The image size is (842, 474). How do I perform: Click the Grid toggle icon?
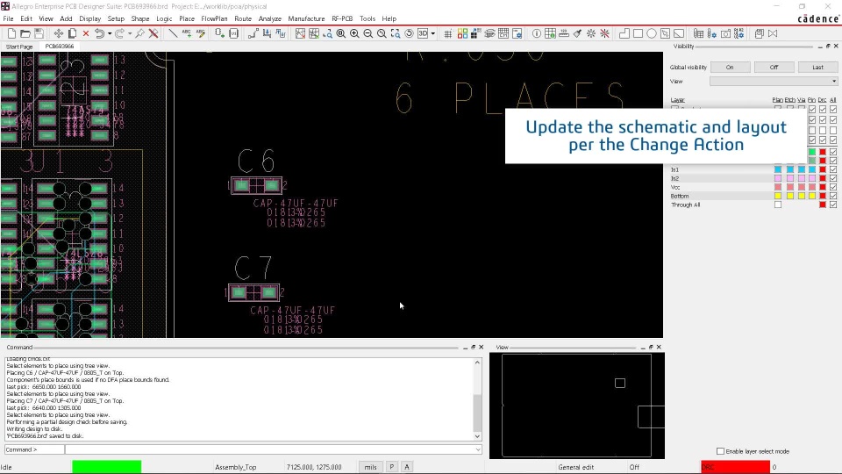[x=448, y=33]
